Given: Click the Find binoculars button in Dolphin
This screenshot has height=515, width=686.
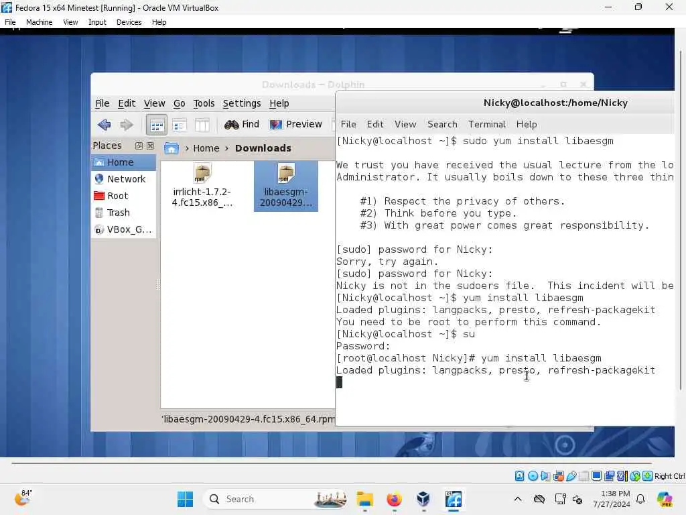Looking at the screenshot, I should pos(241,124).
